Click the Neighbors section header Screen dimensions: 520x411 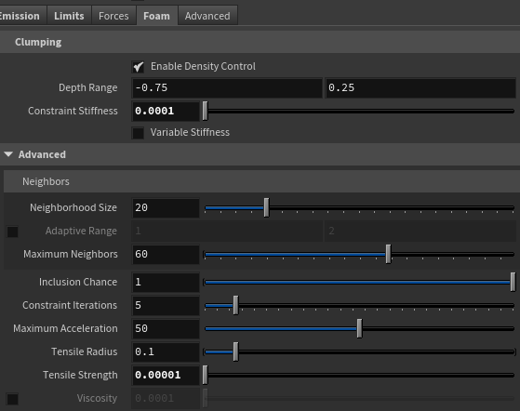click(261, 181)
